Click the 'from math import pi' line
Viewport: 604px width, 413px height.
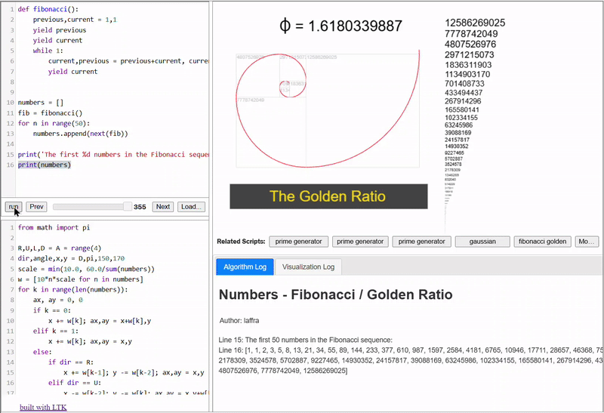[59, 227]
